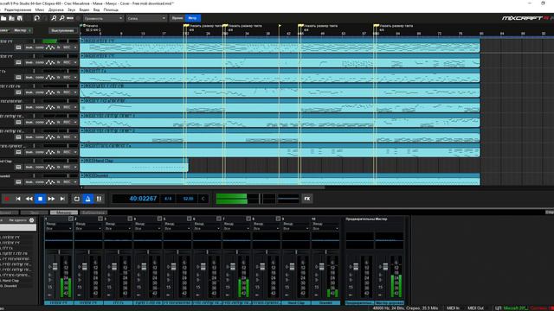The image size is (554, 311).
Task: Click the Мастер track button
Action: pos(23,31)
